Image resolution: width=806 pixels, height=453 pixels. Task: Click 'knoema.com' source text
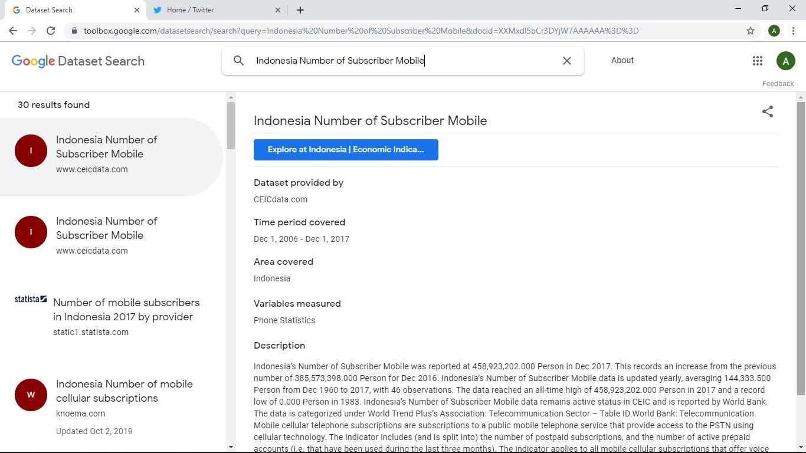pyautogui.click(x=81, y=413)
